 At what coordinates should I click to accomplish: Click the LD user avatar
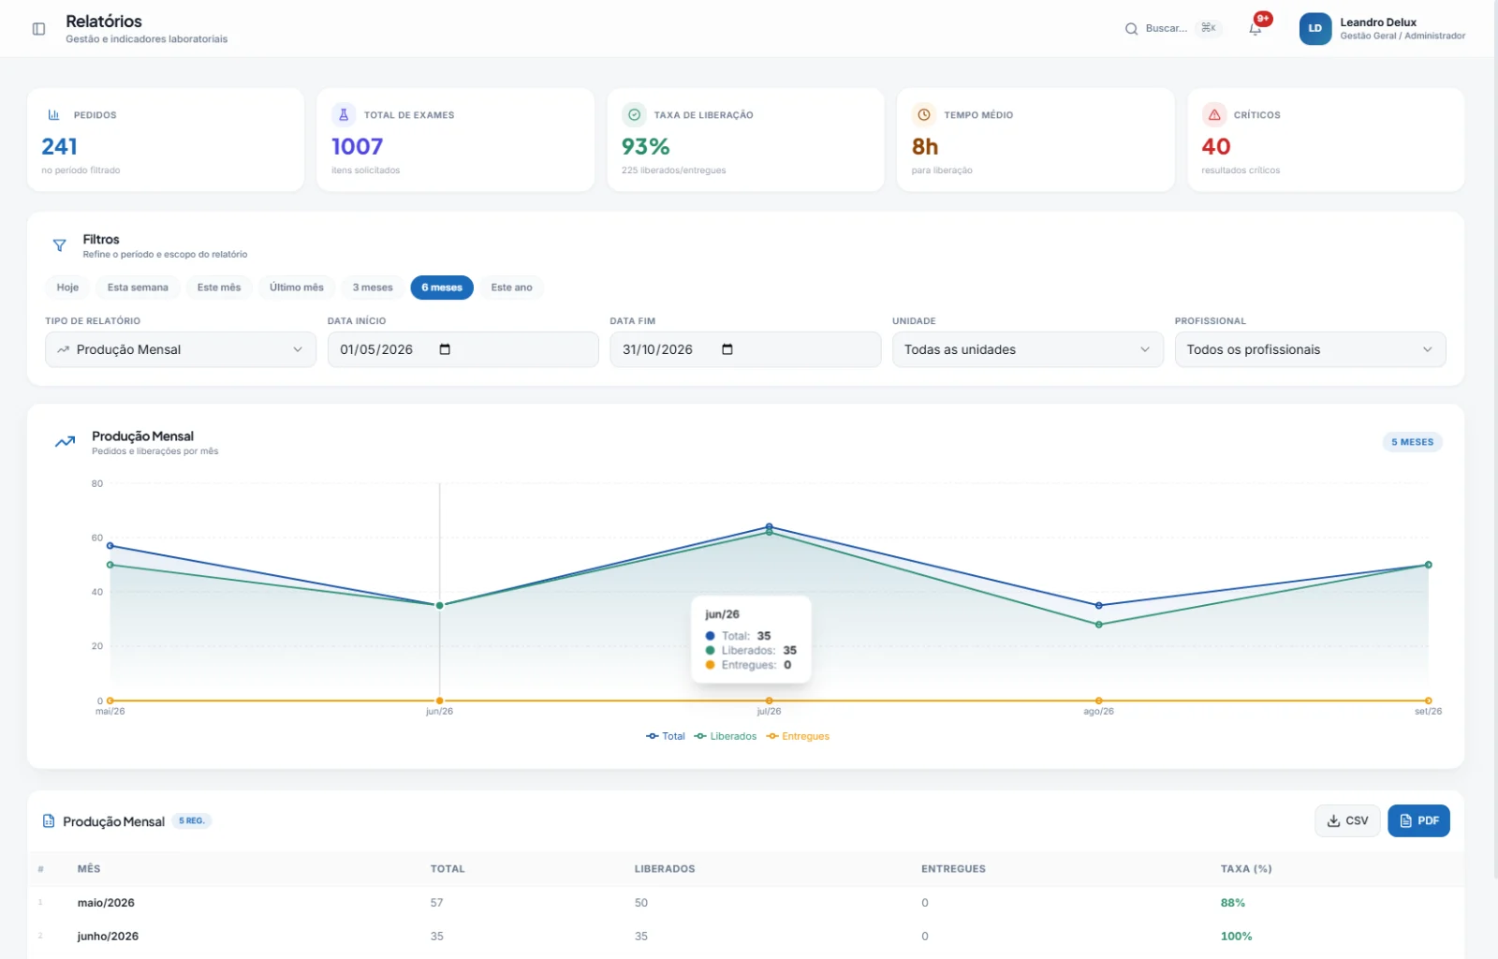[x=1315, y=29]
